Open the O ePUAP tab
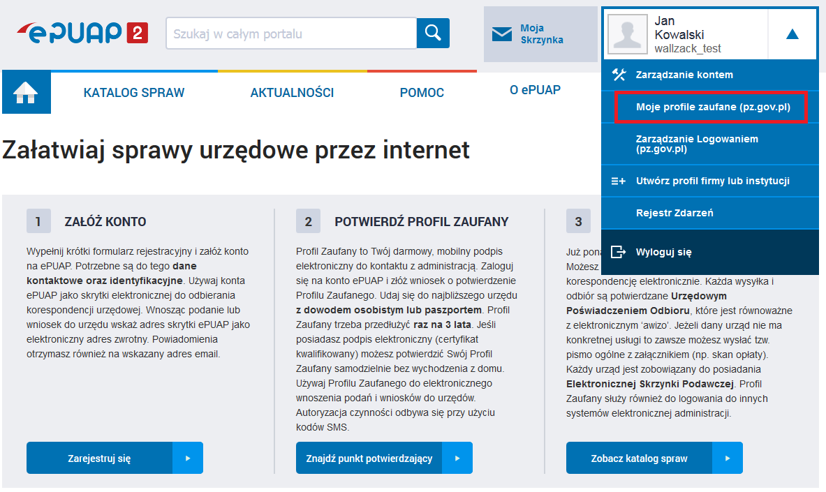This screenshot has width=826, height=492. (x=535, y=90)
